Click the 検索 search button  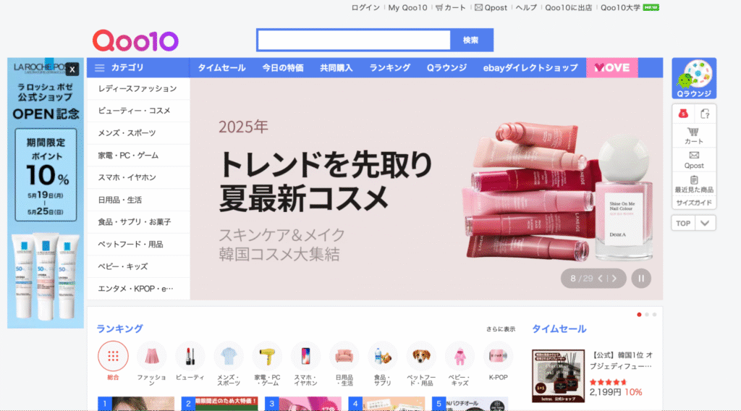(x=470, y=40)
